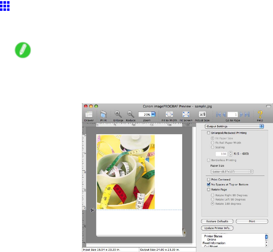This screenshot has width=273, height=252.
Task: Open Help question mark icon
Action: 260,114
